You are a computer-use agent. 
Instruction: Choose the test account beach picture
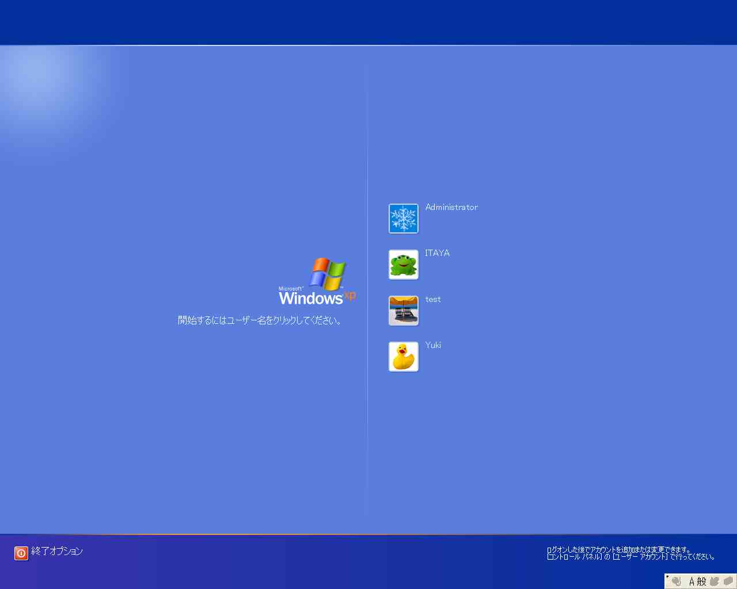pyautogui.click(x=403, y=311)
